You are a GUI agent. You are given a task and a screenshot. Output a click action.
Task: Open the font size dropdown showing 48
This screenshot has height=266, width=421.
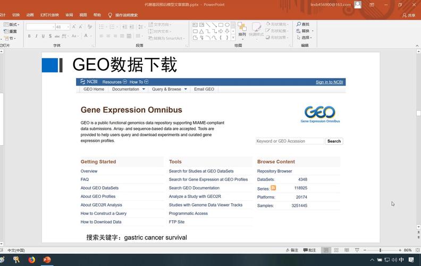(68, 27)
